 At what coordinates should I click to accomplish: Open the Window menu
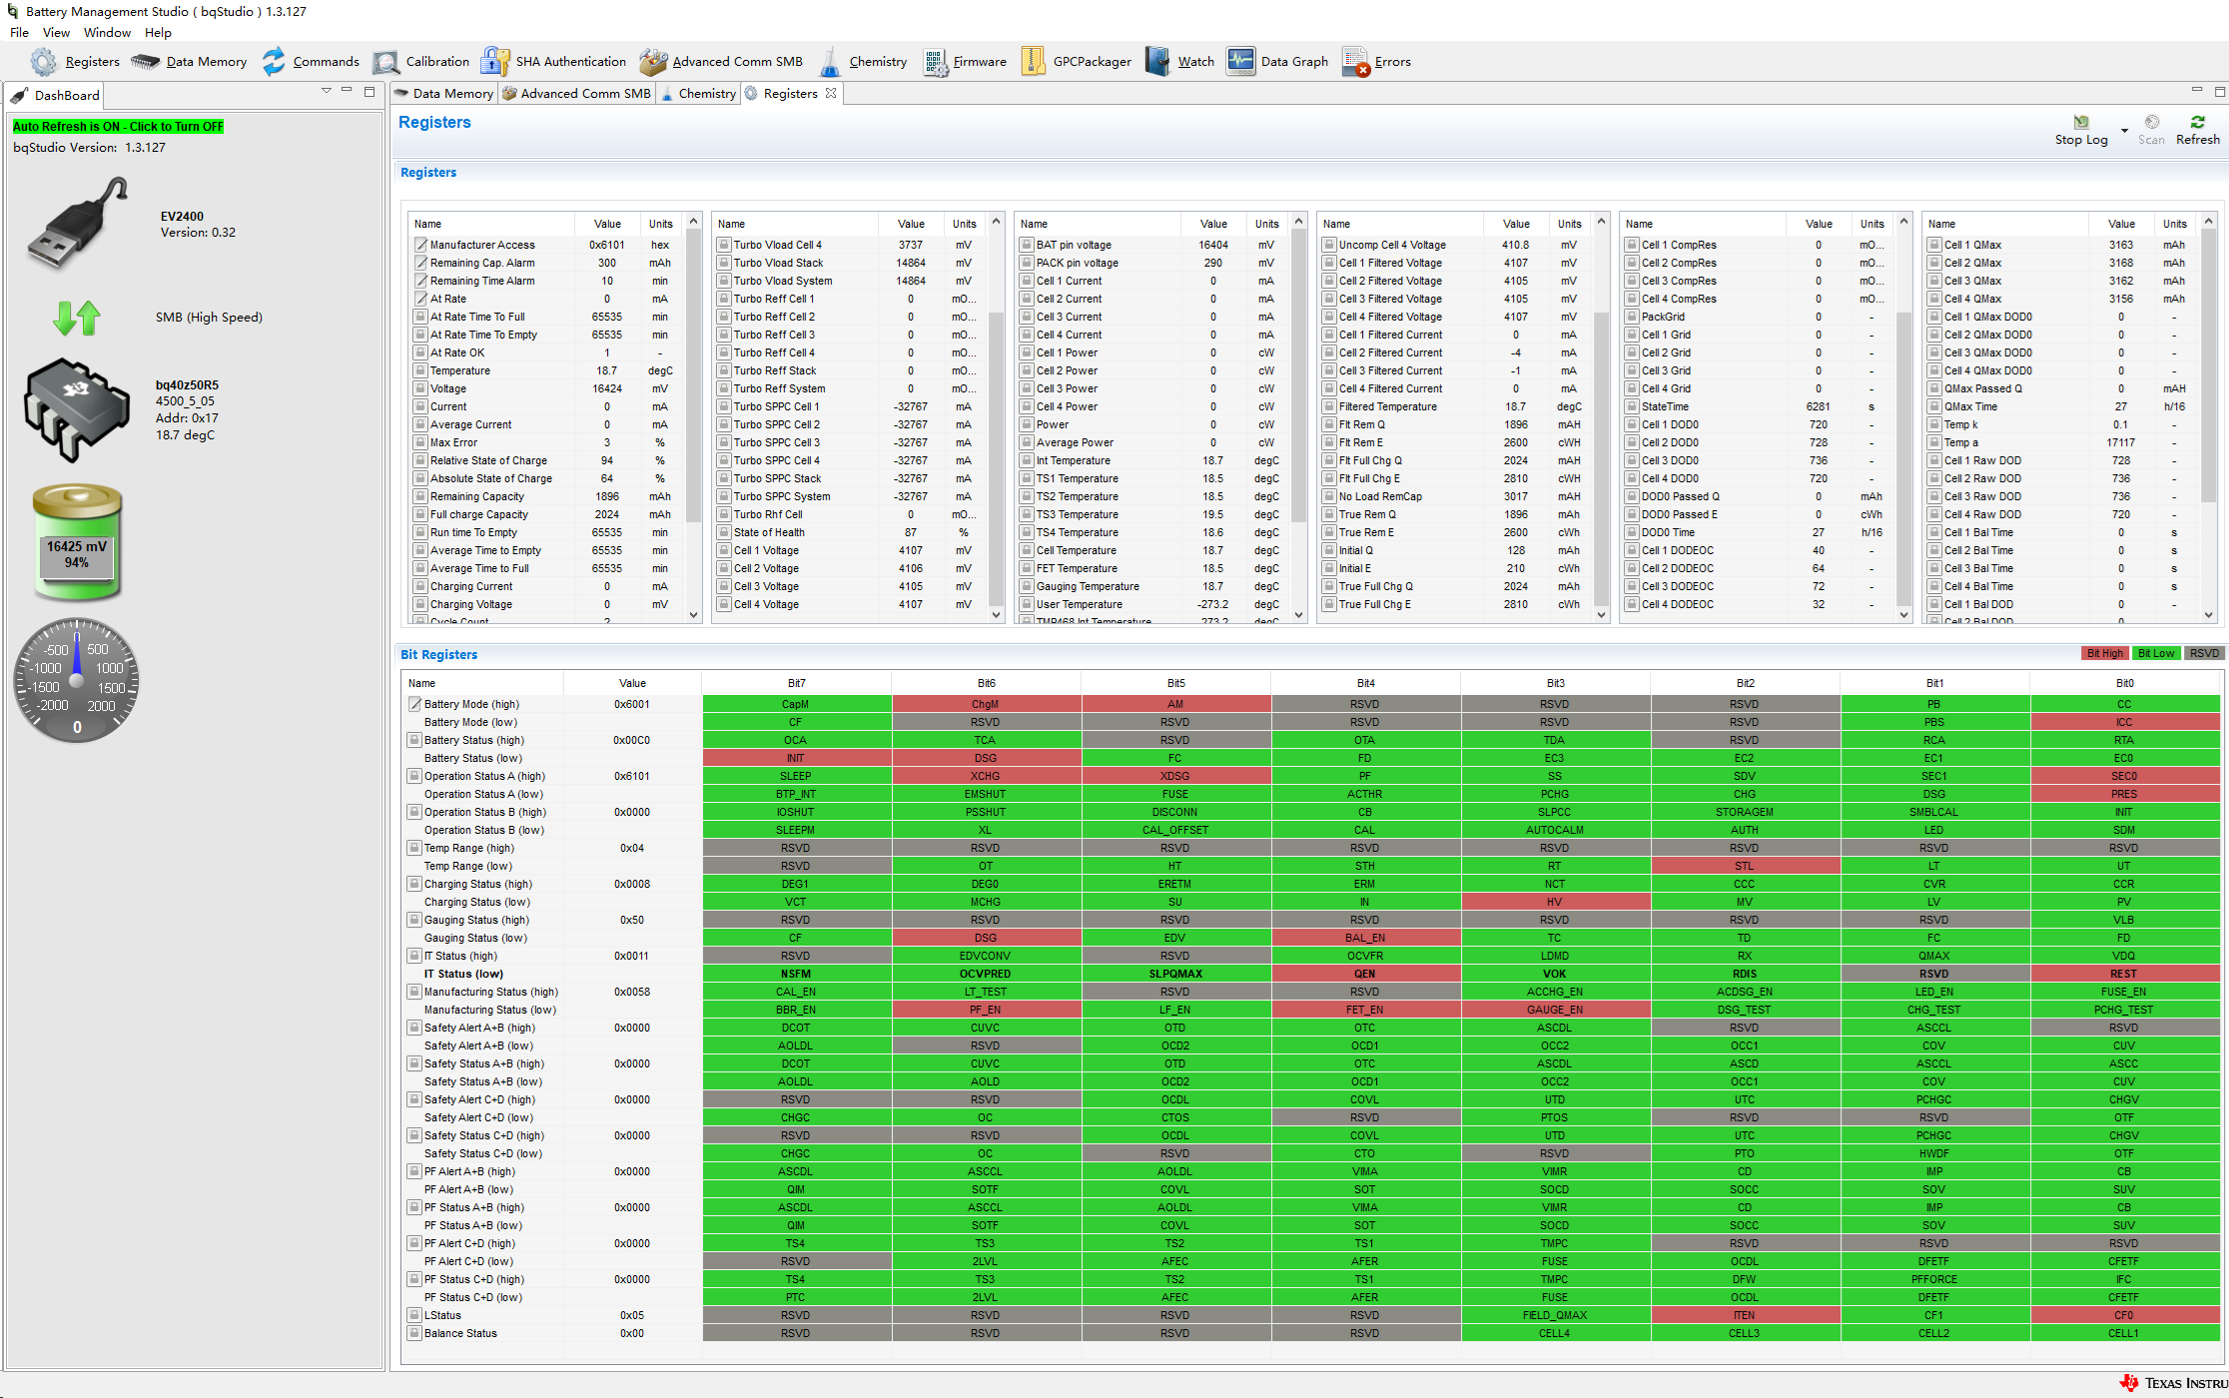pyautogui.click(x=107, y=32)
